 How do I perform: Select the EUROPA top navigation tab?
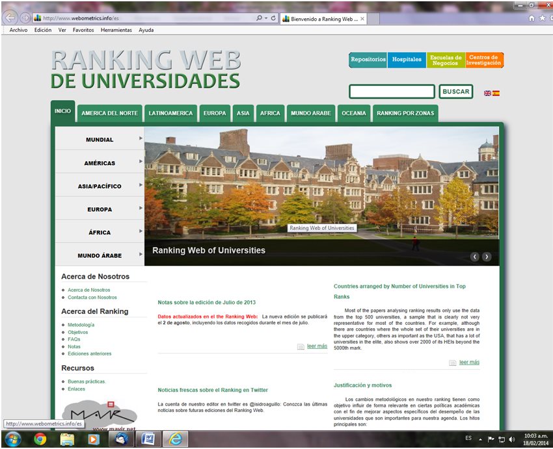[x=215, y=114]
